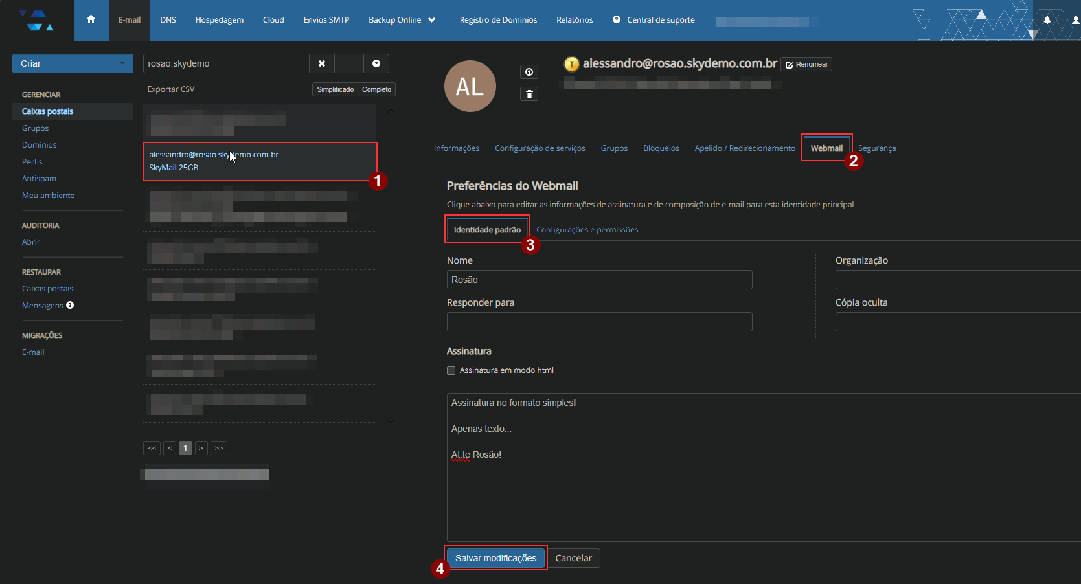Switch list view to Simplificado
Image resolution: width=1081 pixels, height=584 pixels.
coord(335,89)
